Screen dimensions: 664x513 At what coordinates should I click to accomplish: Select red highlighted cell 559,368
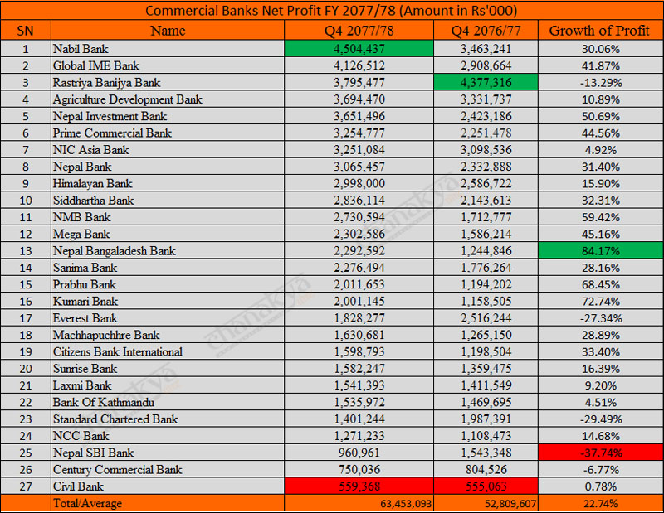[x=359, y=486]
